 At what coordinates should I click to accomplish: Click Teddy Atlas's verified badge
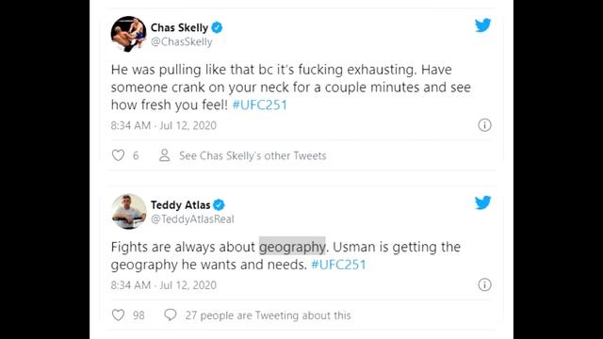pyautogui.click(x=219, y=205)
